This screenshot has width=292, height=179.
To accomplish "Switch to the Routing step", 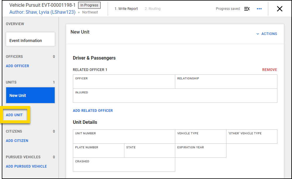I will coord(152,8).
